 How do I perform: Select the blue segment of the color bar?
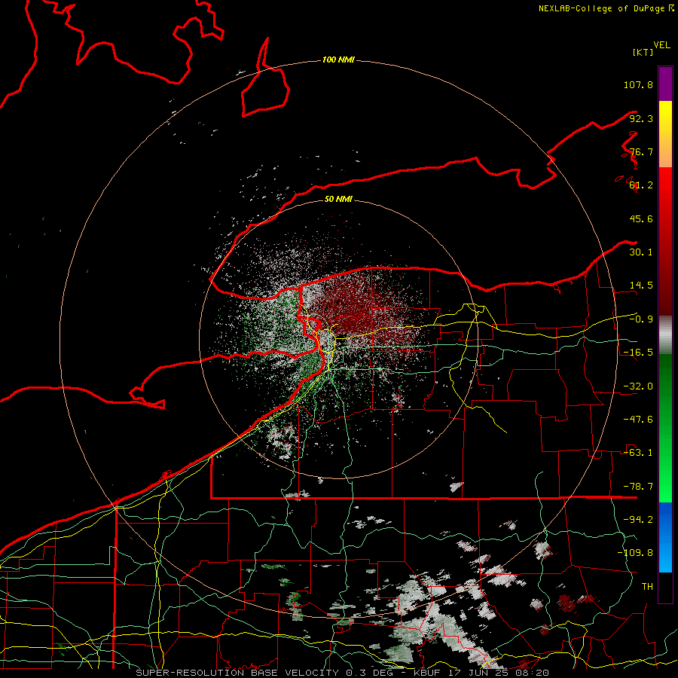[665, 537]
